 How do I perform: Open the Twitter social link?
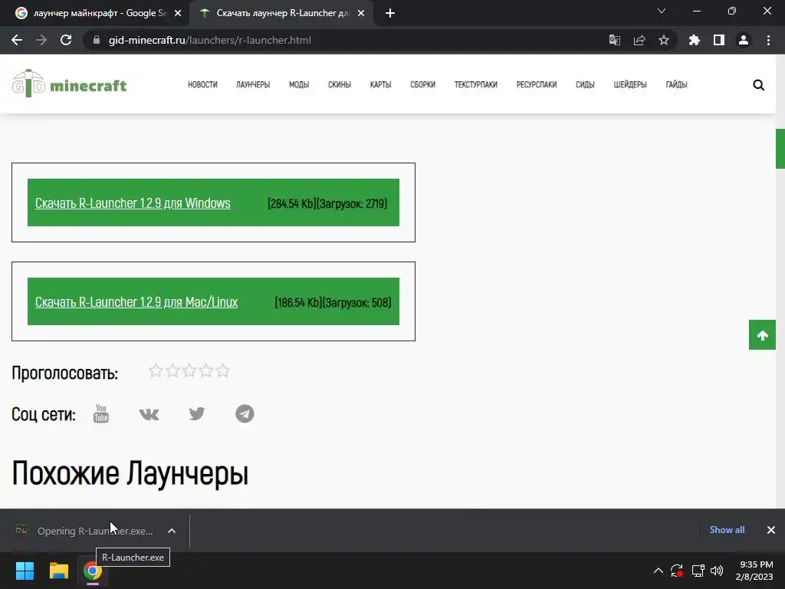click(197, 413)
